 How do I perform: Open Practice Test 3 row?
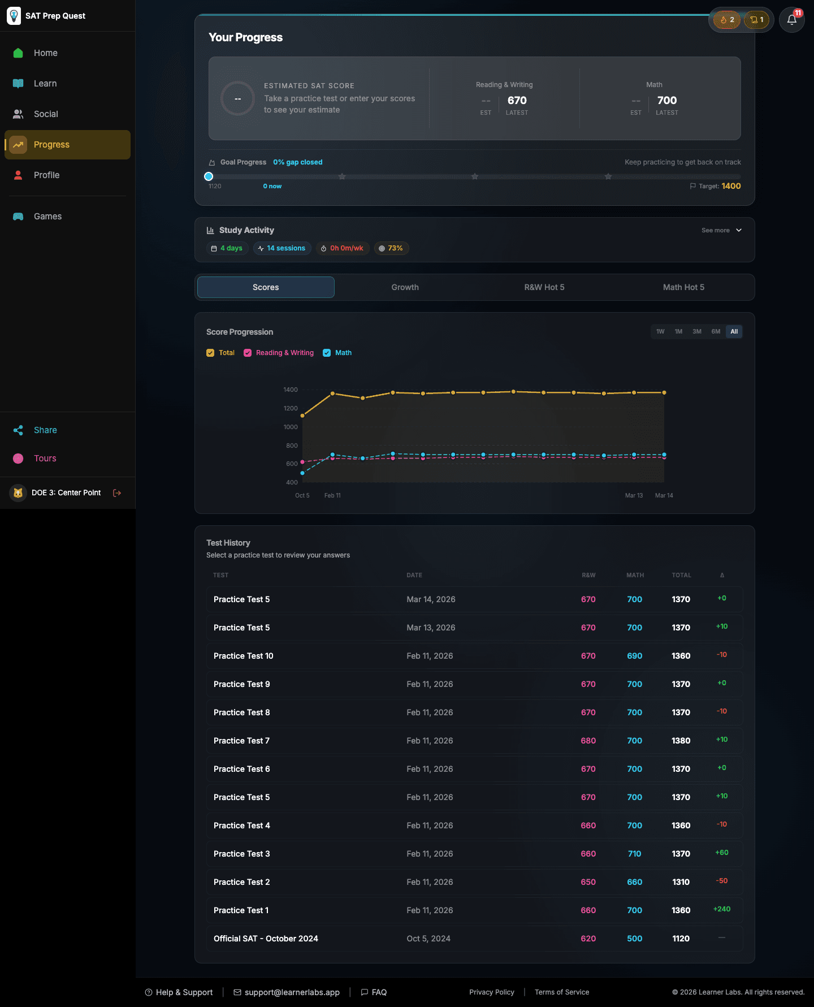pyautogui.click(x=475, y=854)
